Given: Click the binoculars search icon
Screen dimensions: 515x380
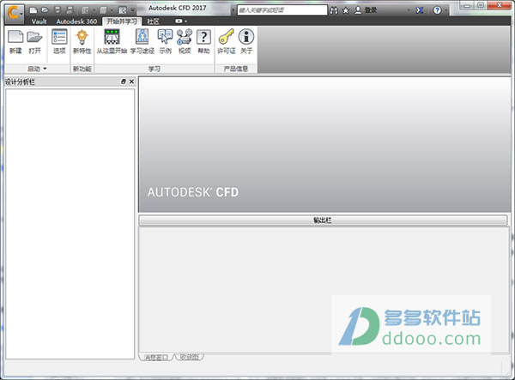Looking at the screenshot, I should click(334, 10).
